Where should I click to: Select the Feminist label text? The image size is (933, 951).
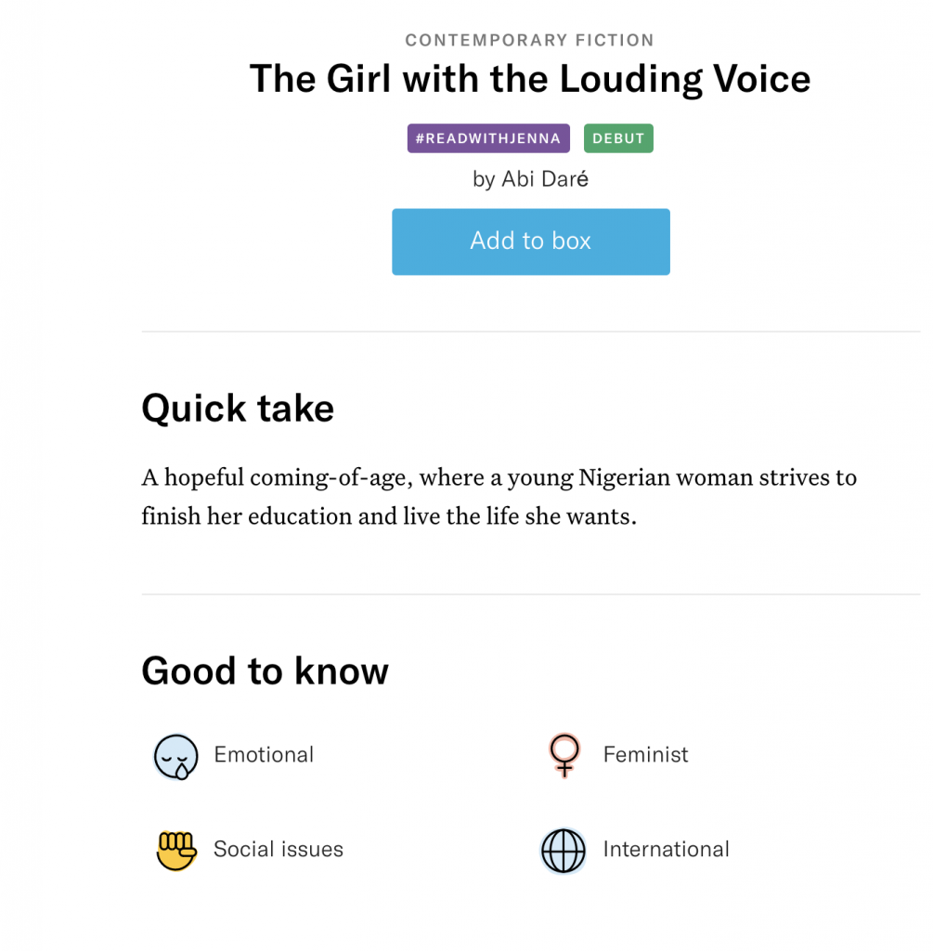point(645,755)
